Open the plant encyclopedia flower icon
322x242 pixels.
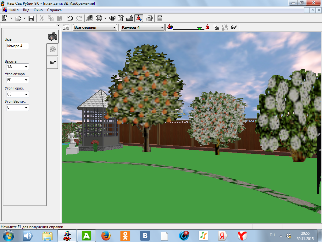pyautogui.click(x=99, y=18)
